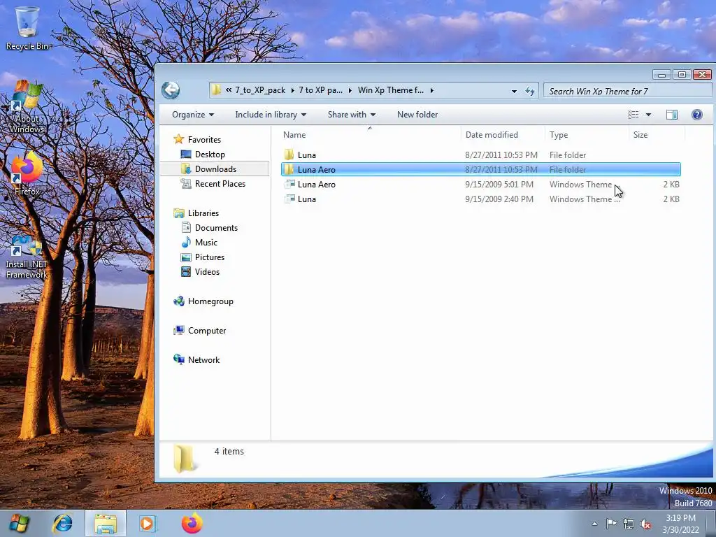Click the muted volume tray icon
This screenshot has width=716, height=537.
(645, 524)
